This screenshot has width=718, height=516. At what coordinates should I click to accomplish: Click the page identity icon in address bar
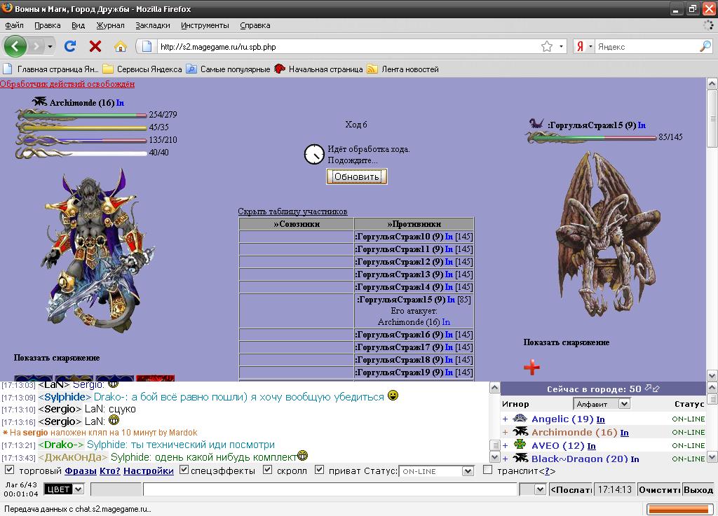point(147,47)
